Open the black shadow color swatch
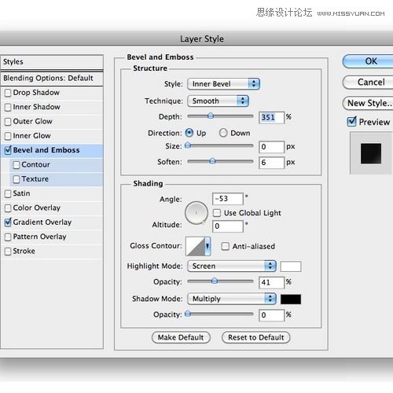 (x=291, y=299)
